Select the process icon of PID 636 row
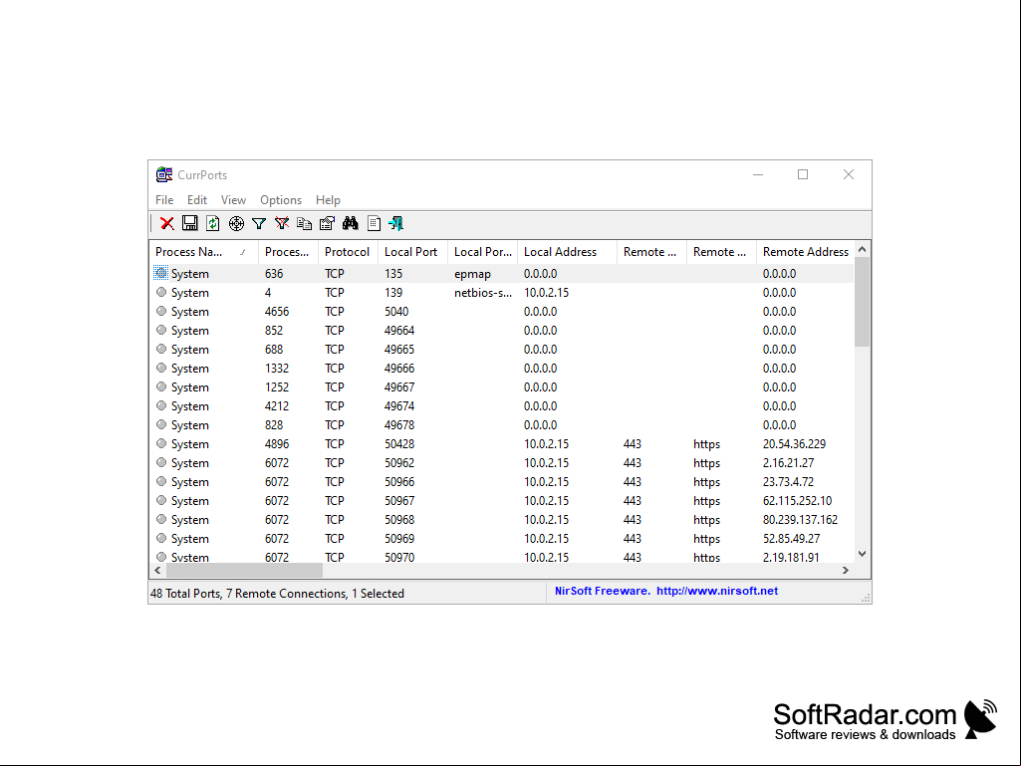 point(161,273)
